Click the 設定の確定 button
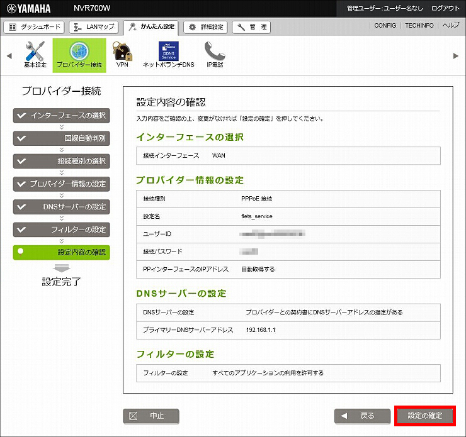Image resolution: width=466 pixels, height=437 pixels. click(424, 416)
